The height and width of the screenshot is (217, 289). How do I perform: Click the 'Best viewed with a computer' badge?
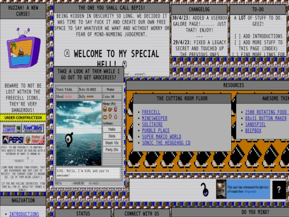[x=12, y=129]
